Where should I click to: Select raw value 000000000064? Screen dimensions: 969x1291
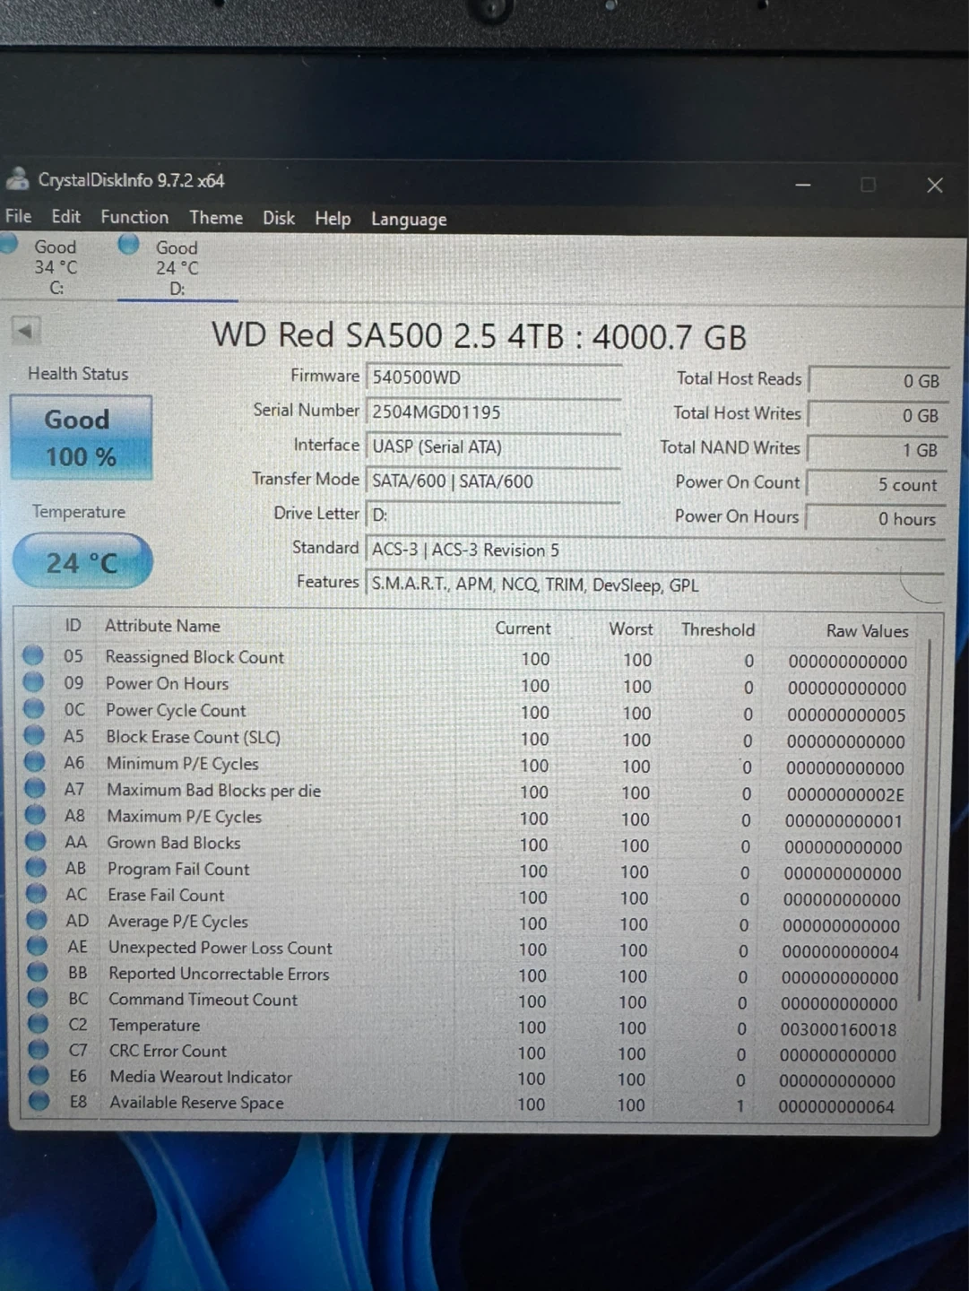[836, 1107]
